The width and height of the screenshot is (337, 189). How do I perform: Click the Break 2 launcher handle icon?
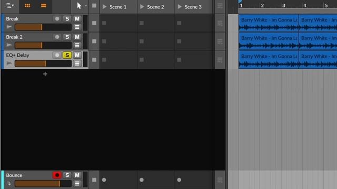[x=220, y=41]
